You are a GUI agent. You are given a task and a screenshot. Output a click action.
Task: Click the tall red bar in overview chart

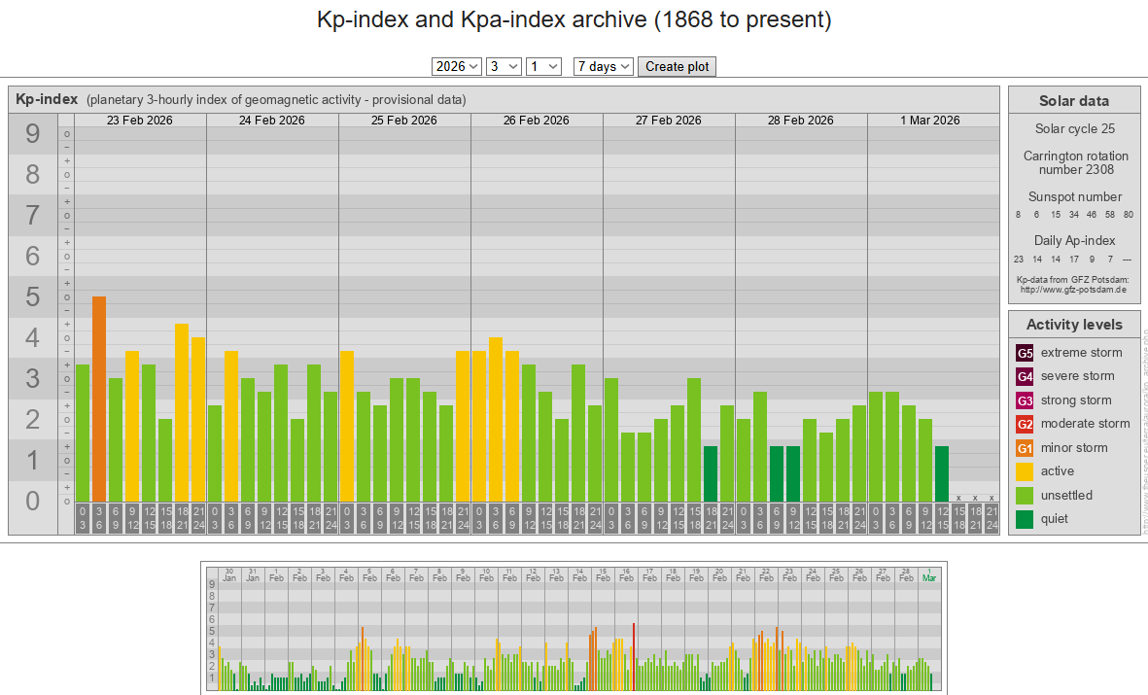tap(634, 656)
